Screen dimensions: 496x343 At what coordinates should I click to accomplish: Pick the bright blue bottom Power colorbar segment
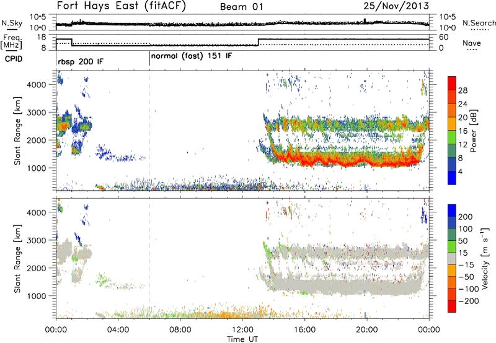click(452, 178)
